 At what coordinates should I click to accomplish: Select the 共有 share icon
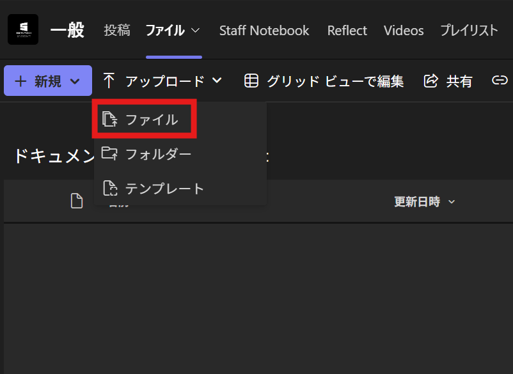[x=431, y=81]
